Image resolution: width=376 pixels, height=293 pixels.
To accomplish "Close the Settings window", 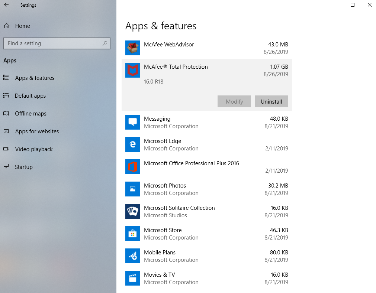I will 370,5.
